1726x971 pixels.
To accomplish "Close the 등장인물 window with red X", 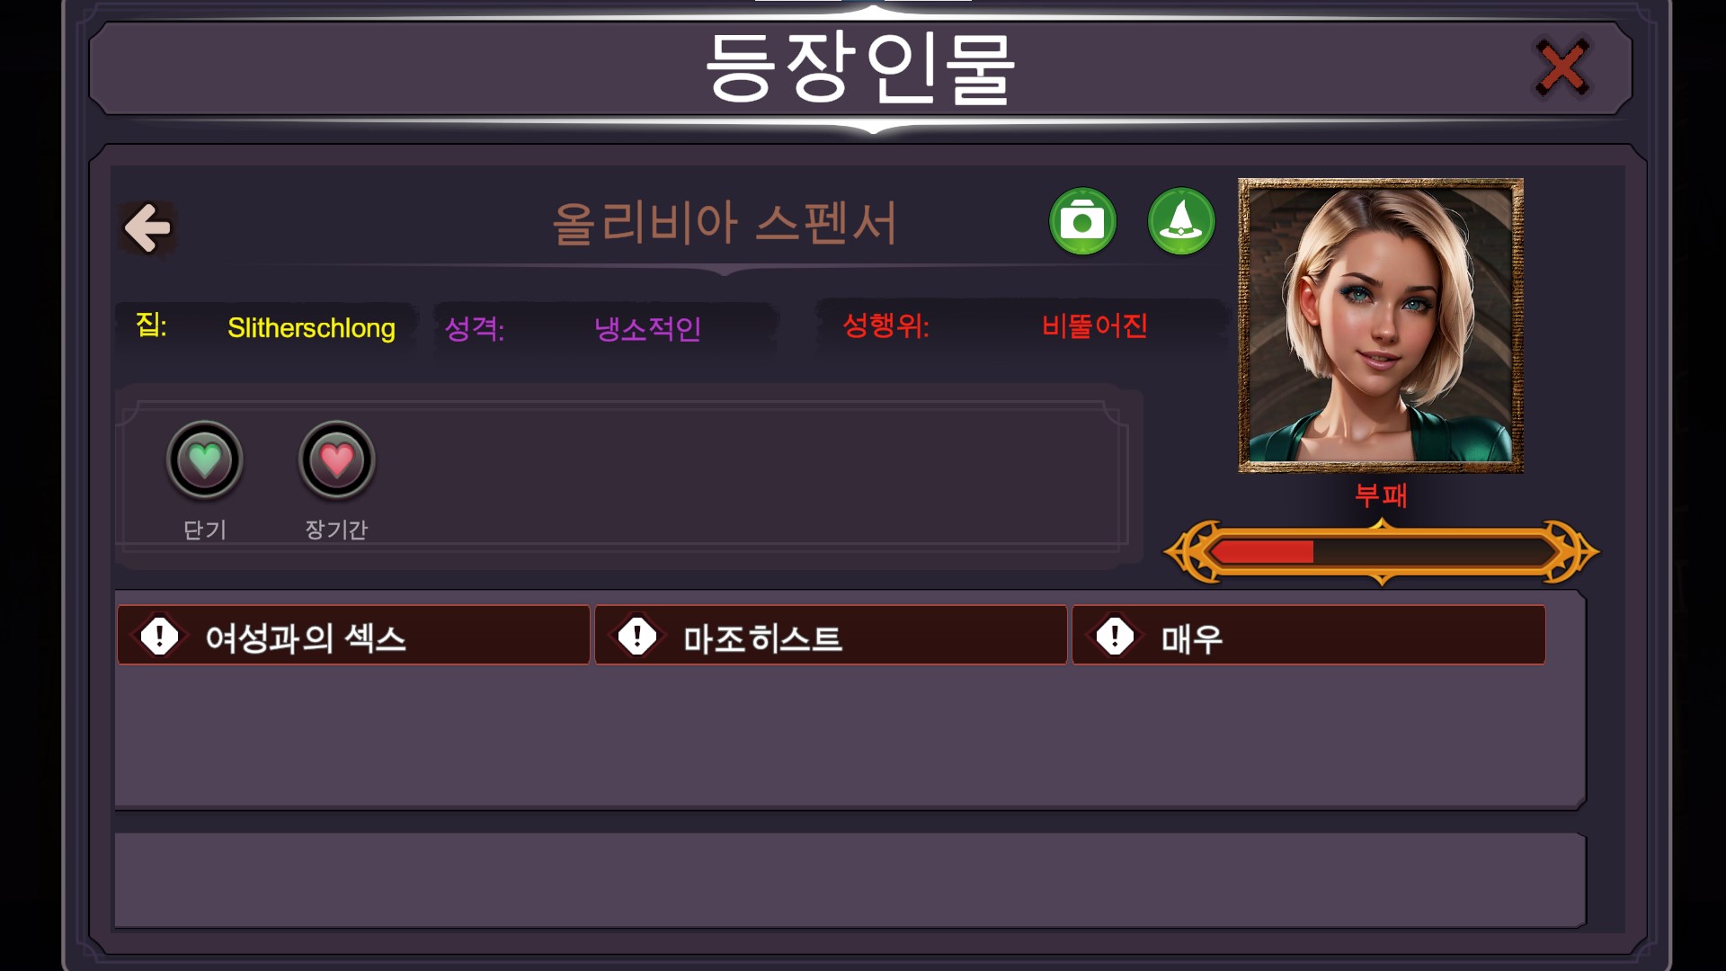I will point(1562,67).
